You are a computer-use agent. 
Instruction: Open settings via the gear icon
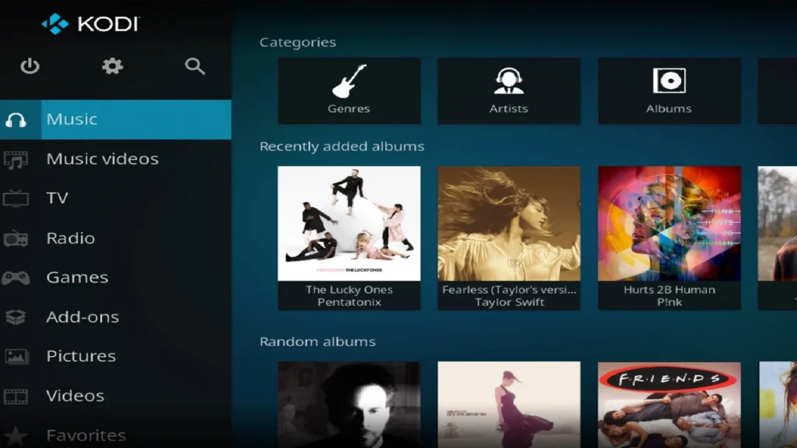coord(113,66)
